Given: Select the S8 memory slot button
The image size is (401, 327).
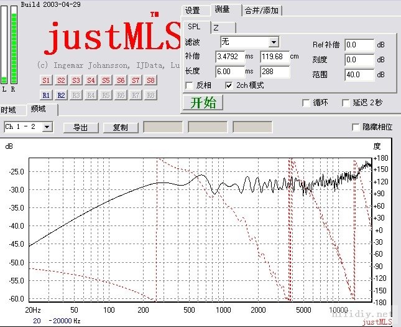Looking at the screenshot, I should [150, 80].
